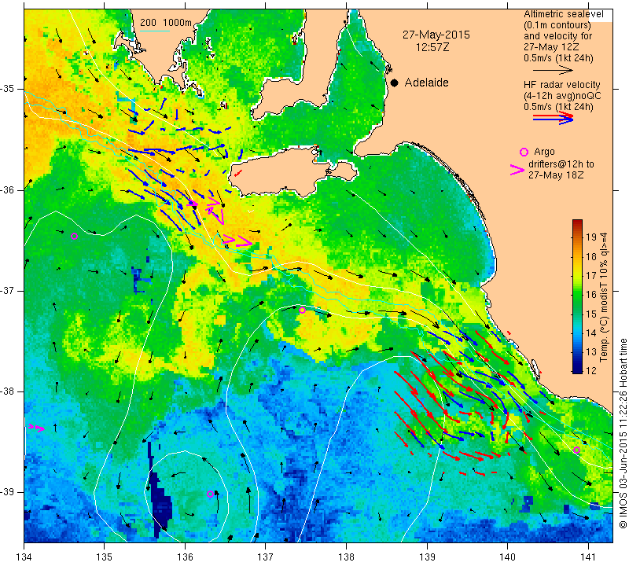Image resolution: width=629 pixels, height=566 pixels.
Task: Click the -38 latitude axis label
Action: pos(8,391)
